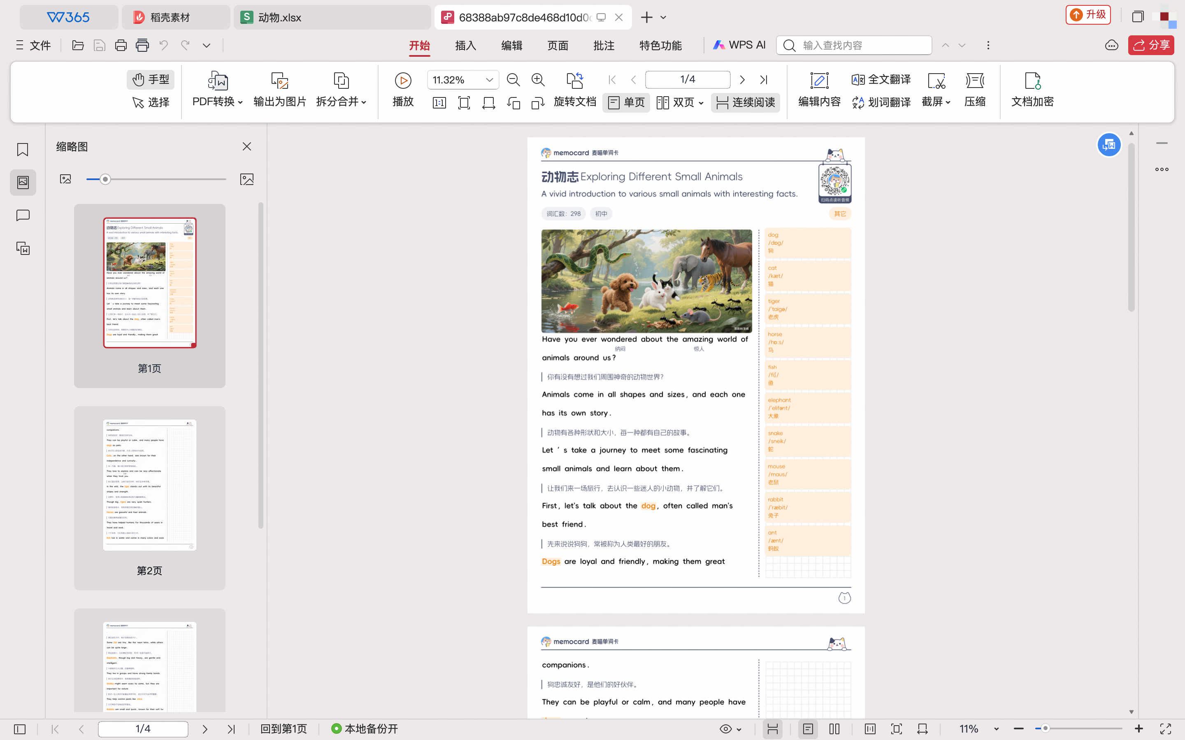Click the zoom out magnifier icon
The width and height of the screenshot is (1185, 740).
click(513, 80)
